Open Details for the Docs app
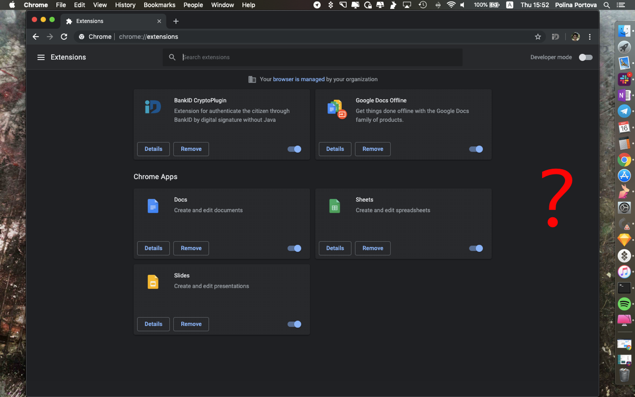This screenshot has width=635, height=397. pos(154,248)
